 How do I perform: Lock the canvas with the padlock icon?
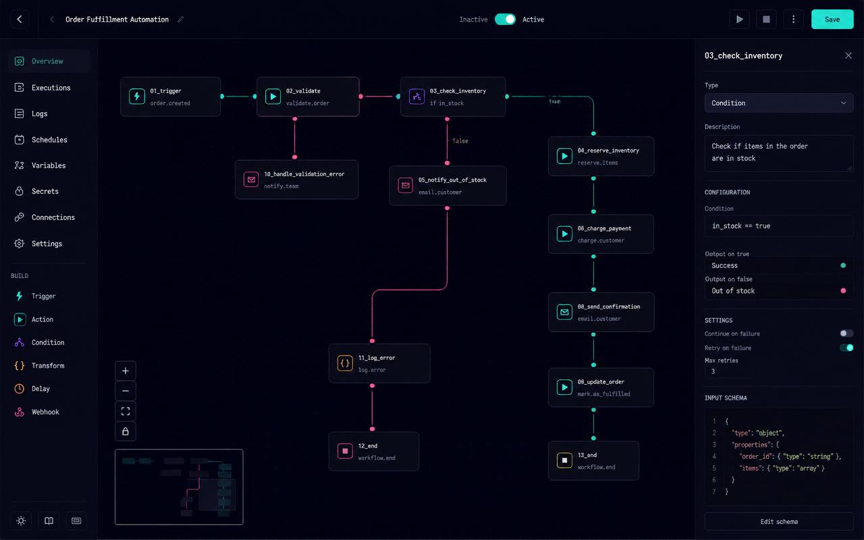tap(126, 431)
